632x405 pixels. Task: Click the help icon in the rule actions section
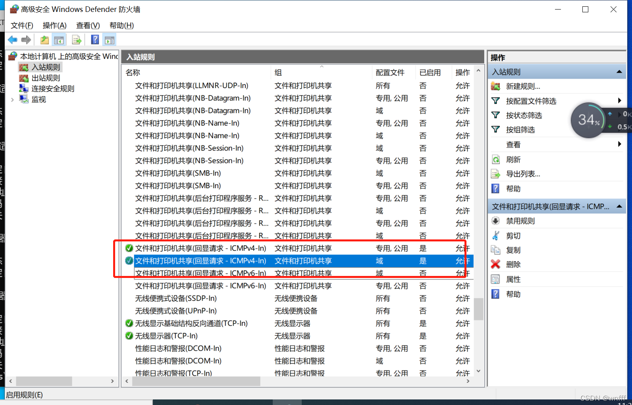pyautogui.click(x=495, y=294)
